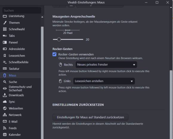Image resolution: width=173 pixels, height=139 pixels.
Task: Click the Sync cloud icon
Action: (x=5, y=102)
